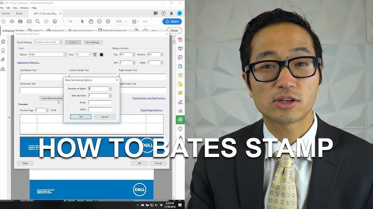The width and height of the screenshot is (373, 209).
Task: Open the Windows notification center icon
Action: tap(180, 205)
